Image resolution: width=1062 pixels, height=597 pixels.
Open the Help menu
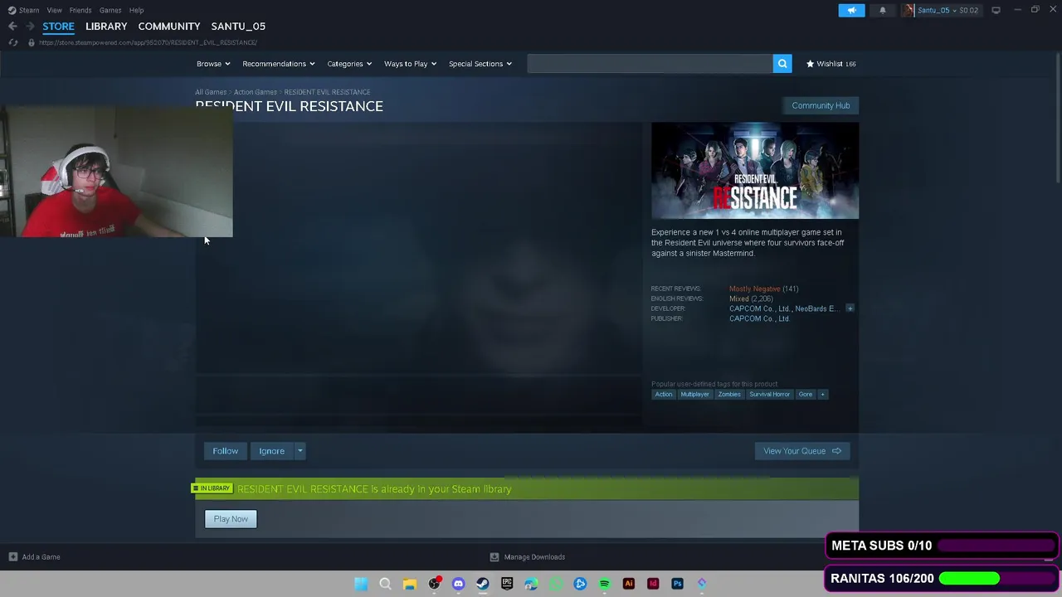[136, 10]
